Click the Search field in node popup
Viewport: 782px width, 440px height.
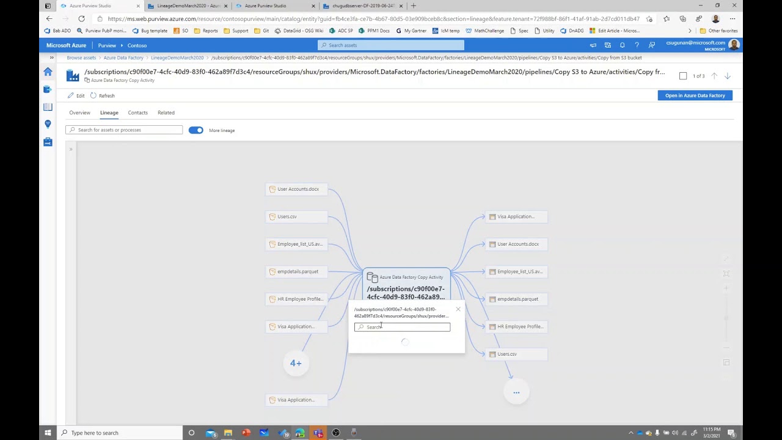[402, 327]
